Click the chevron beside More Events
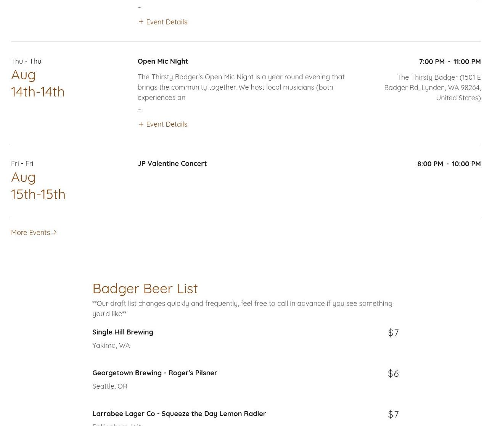Image resolution: width=492 pixels, height=426 pixels. tap(55, 232)
